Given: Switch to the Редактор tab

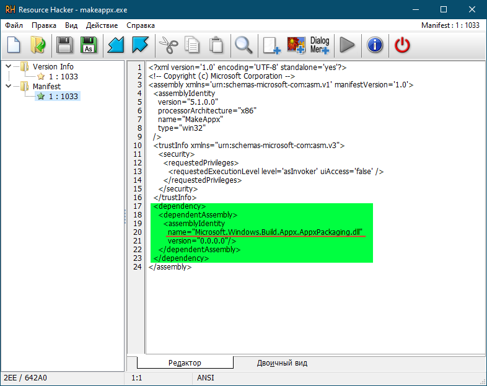Looking at the screenshot, I should (185, 362).
